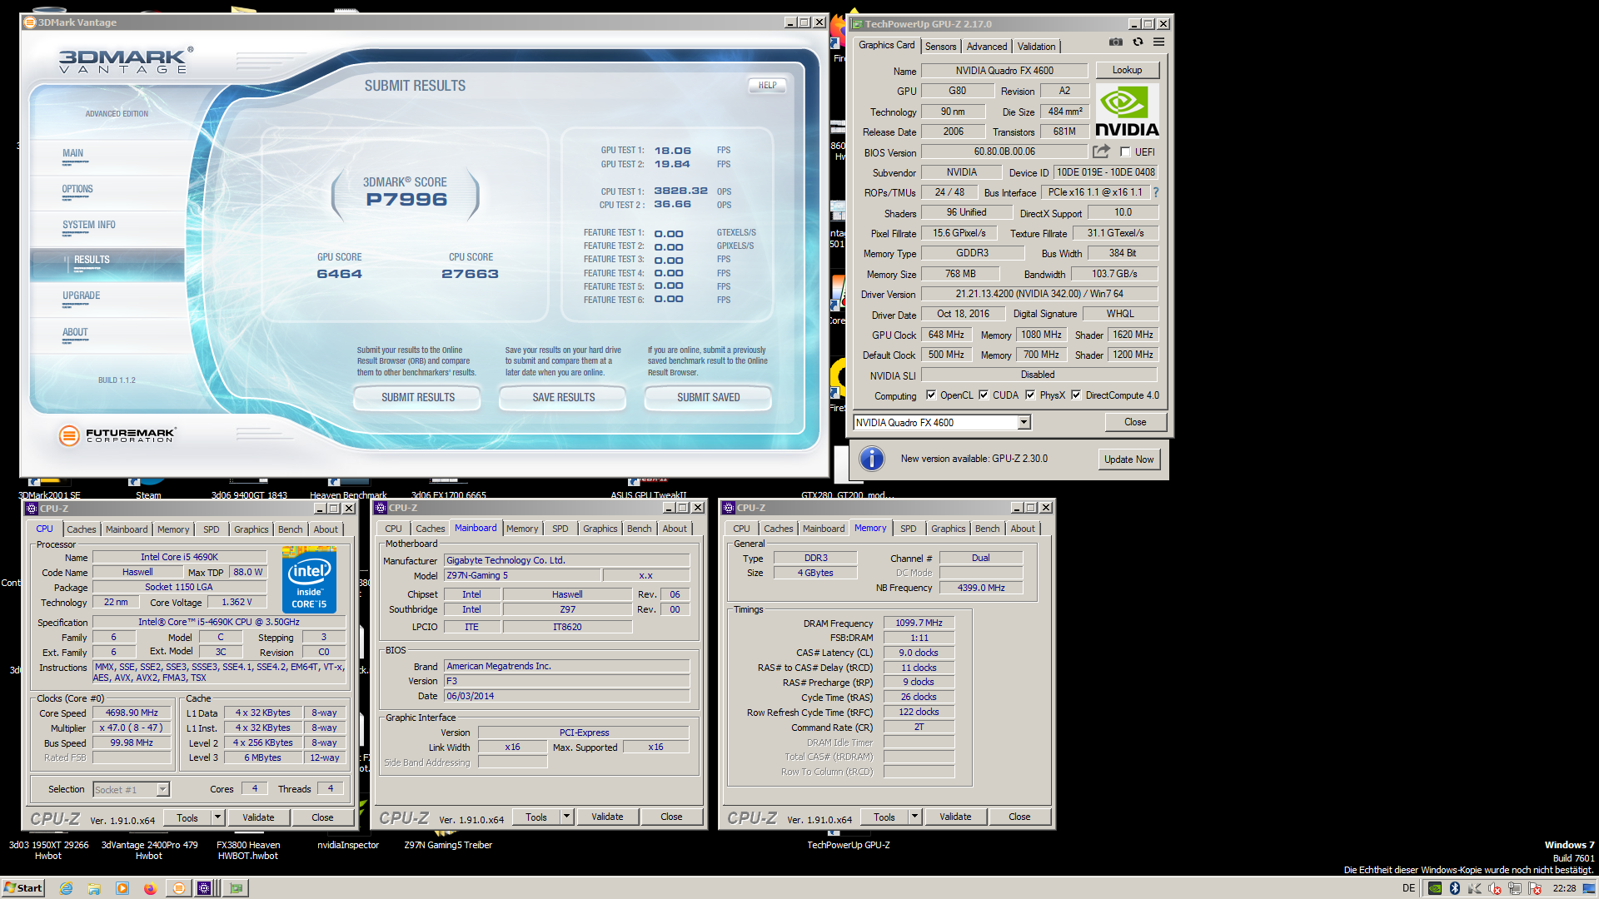Toggle the OpenCL checkbox
The width and height of the screenshot is (1599, 899).
(931, 395)
